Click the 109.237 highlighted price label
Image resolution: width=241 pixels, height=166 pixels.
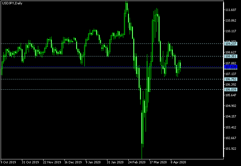click(231, 44)
